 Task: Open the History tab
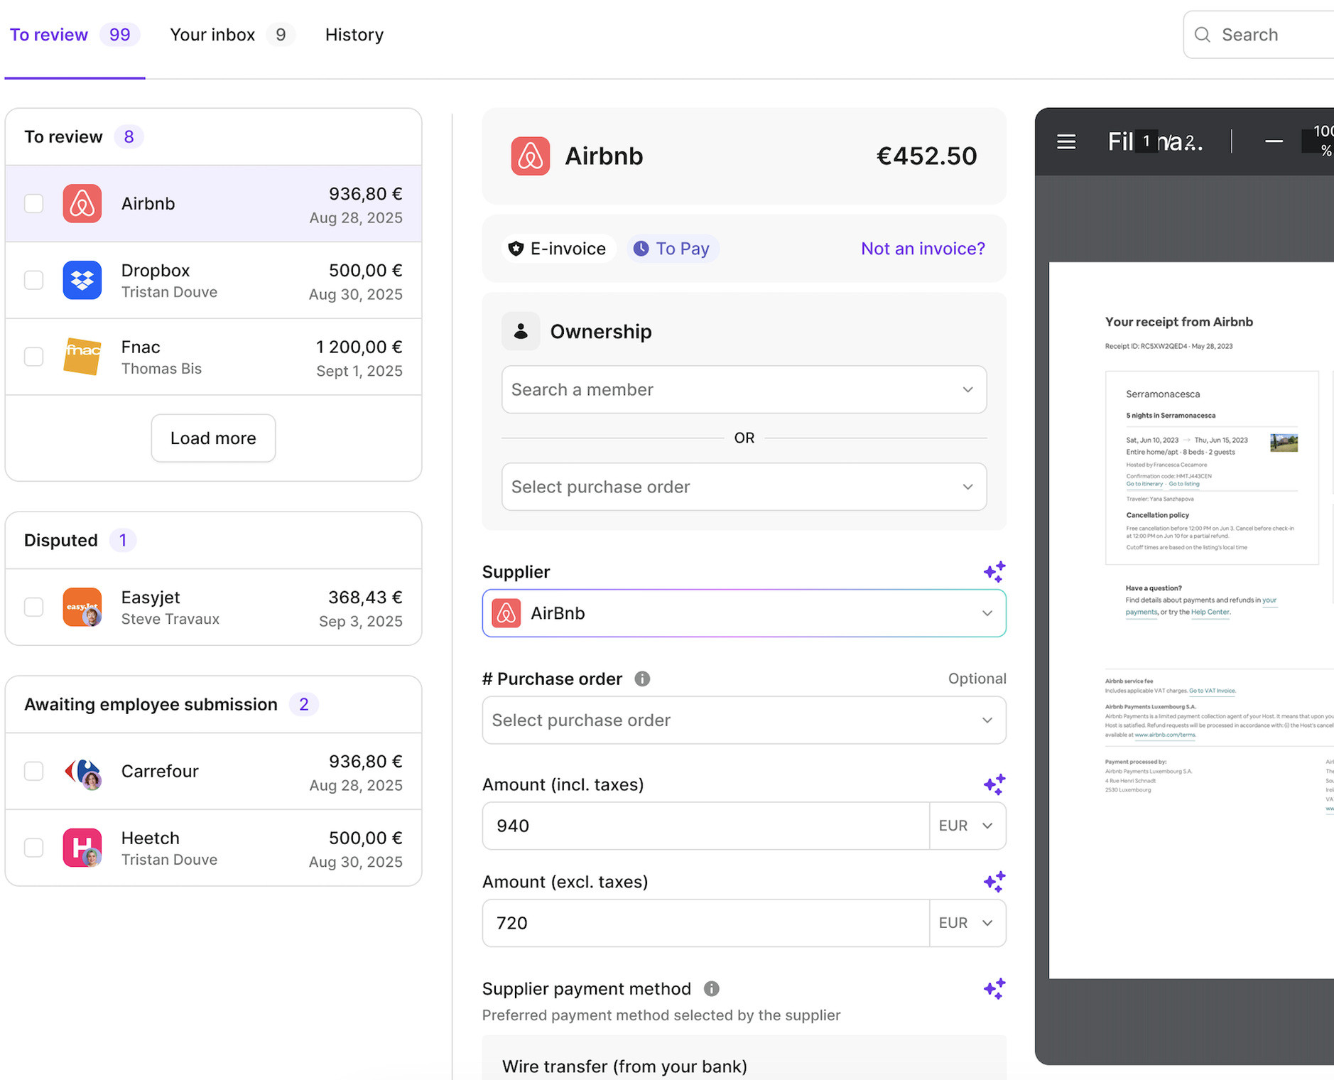pos(354,35)
